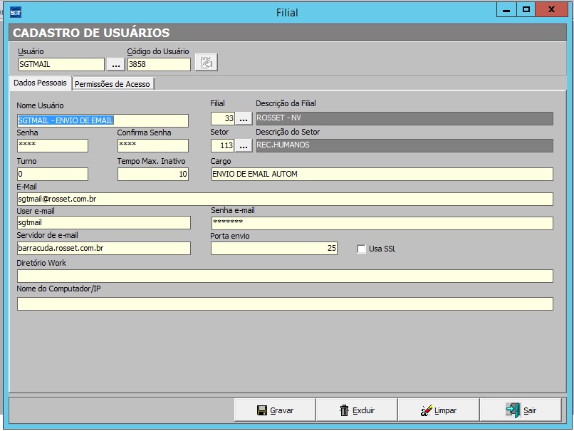
Task: Click the hand icon beside Código do Usuário
Action: 206,63
